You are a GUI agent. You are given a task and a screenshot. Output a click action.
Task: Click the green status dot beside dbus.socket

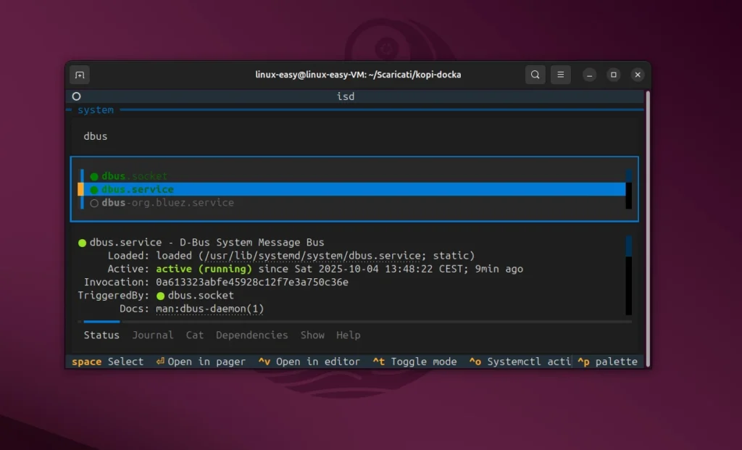point(94,175)
